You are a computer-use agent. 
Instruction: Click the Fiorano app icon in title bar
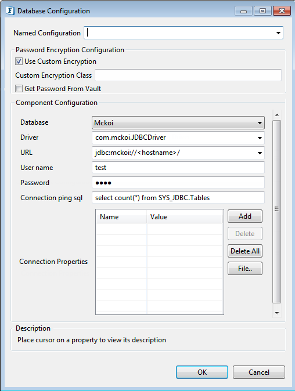coord(10,11)
